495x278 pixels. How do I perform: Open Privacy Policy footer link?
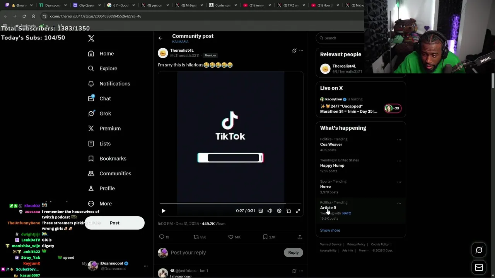356,244
